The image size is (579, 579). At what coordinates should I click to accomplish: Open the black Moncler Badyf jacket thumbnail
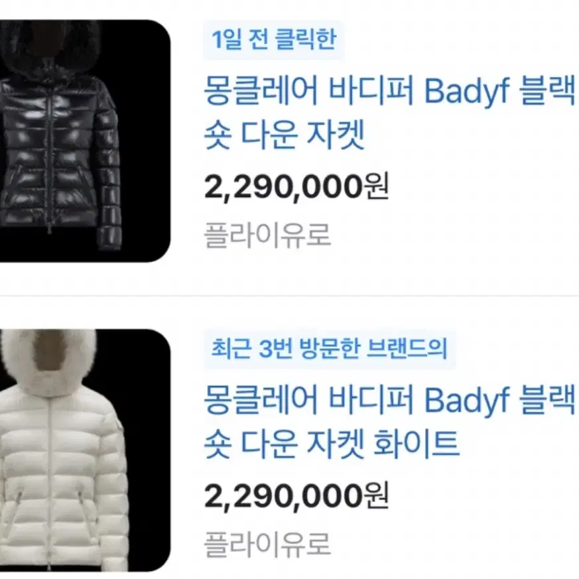coord(85,141)
